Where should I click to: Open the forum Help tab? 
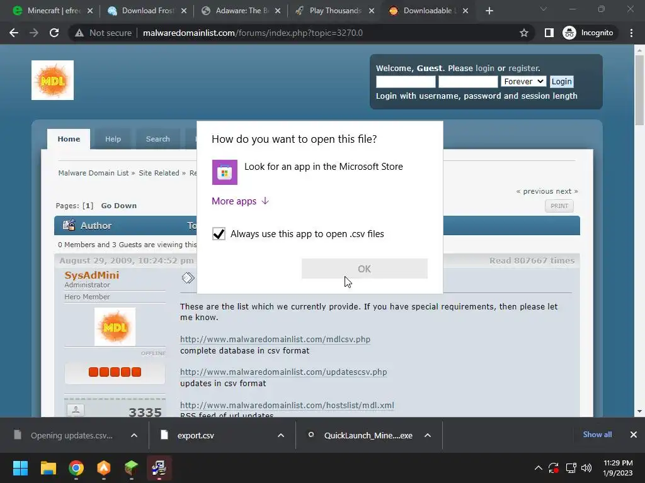113,139
